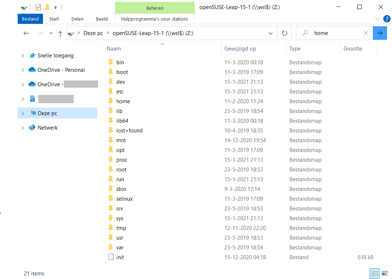The height and width of the screenshot is (279, 392).
Task: Select the init file
Action: pos(120,257)
